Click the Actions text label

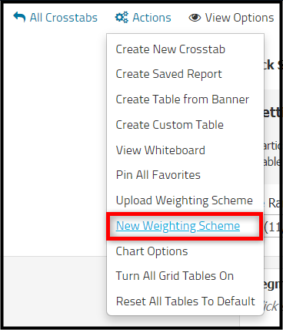(151, 18)
